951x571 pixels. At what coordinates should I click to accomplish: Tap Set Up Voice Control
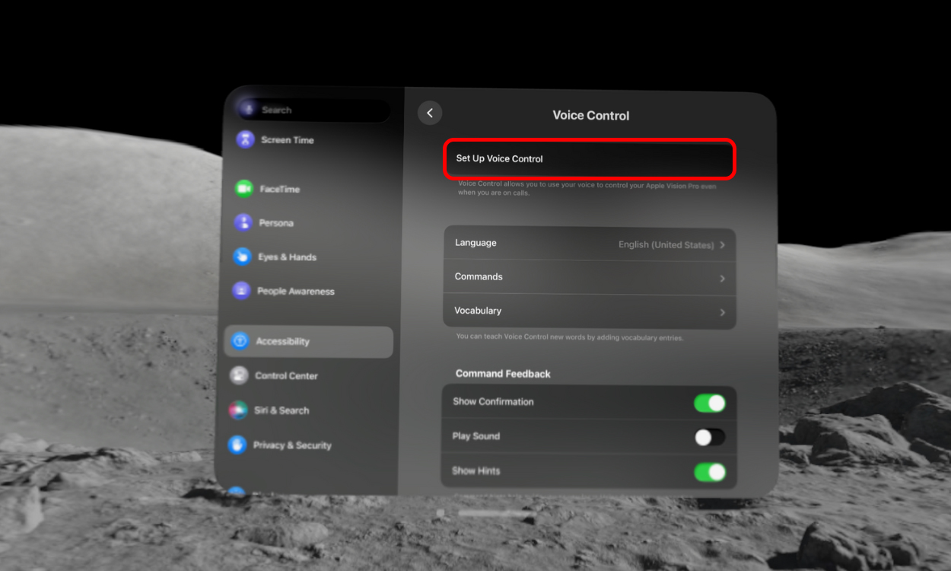590,158
